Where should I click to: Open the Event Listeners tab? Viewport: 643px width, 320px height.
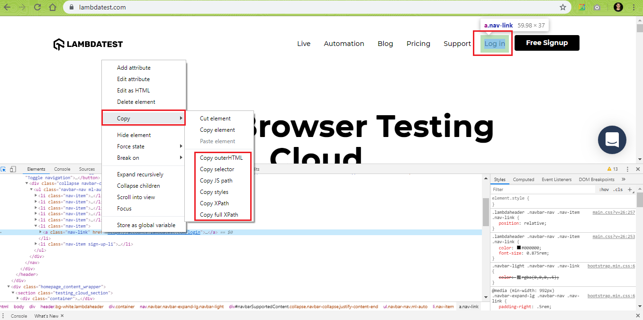[x=556, y=180]
